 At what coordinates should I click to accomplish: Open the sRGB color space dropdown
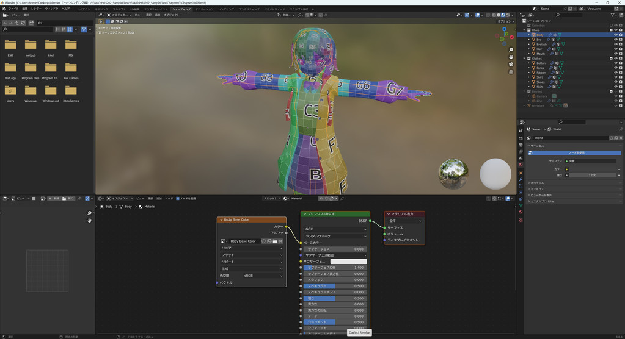[263, 276]
